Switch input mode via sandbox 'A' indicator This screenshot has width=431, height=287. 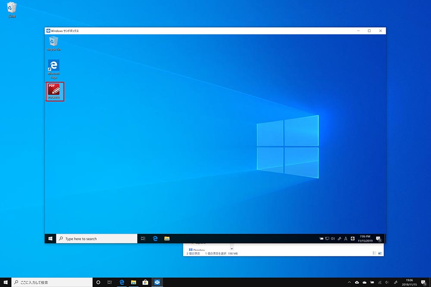pos(346,239)
